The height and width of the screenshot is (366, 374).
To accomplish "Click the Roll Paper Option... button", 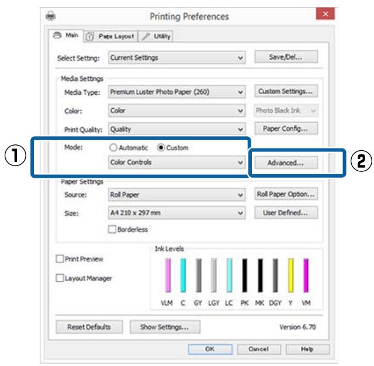I will click(286, 194).
